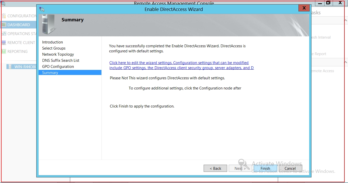
Task: Collapse the first Tasks pane section chevron
Action: [x=345, y=20]
